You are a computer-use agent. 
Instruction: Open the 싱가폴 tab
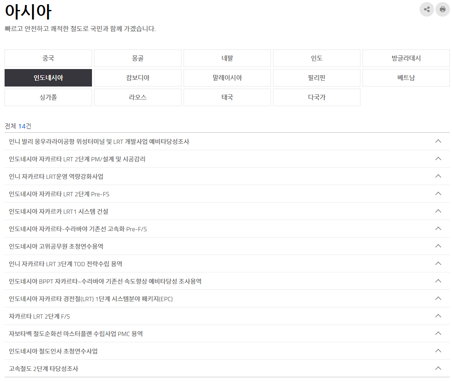pos(48,97)
